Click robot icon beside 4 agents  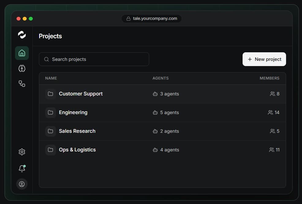point(155,150)
